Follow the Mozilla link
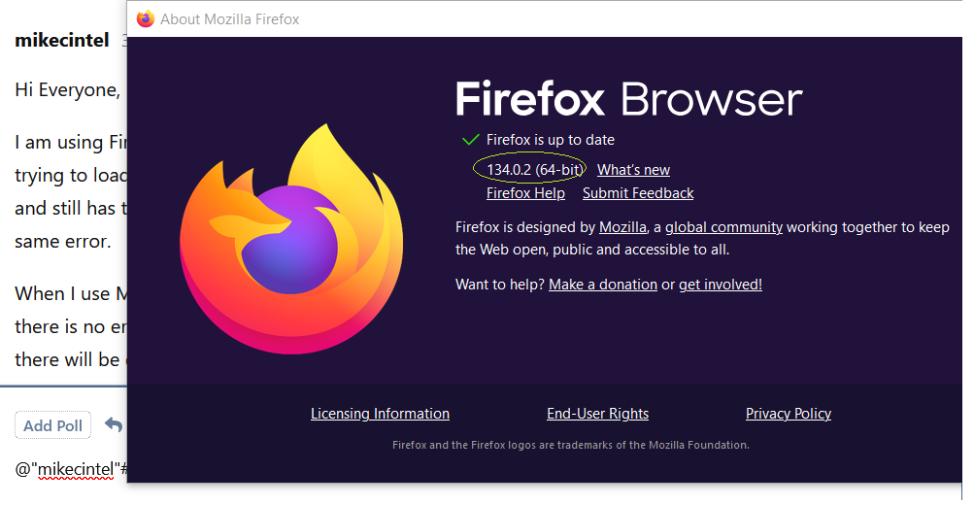974x505 pixels. [x=622, y=227]
